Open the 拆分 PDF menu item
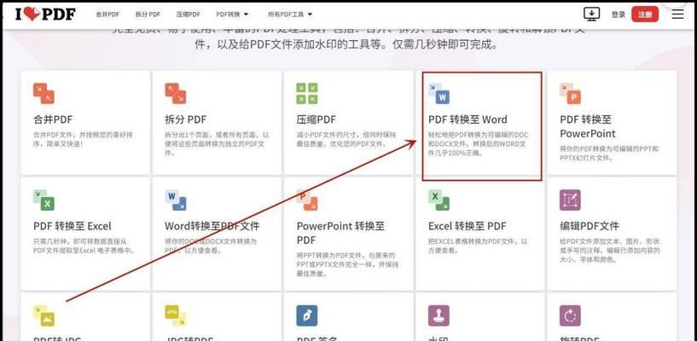This screenshot has width=697, height=341. point(148,14)
